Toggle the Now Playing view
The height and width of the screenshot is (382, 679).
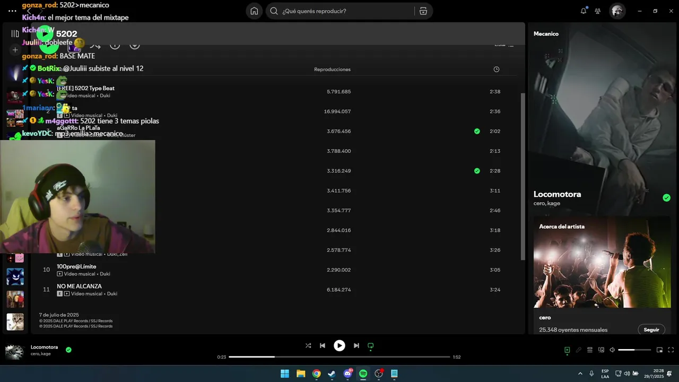[567, 350]
